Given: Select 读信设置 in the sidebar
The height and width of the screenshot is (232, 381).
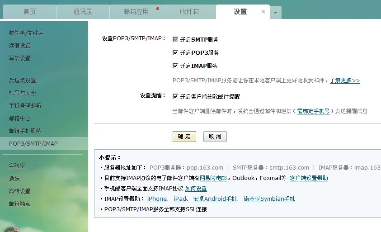Looking at the screenshot, I should click(19, 46).
